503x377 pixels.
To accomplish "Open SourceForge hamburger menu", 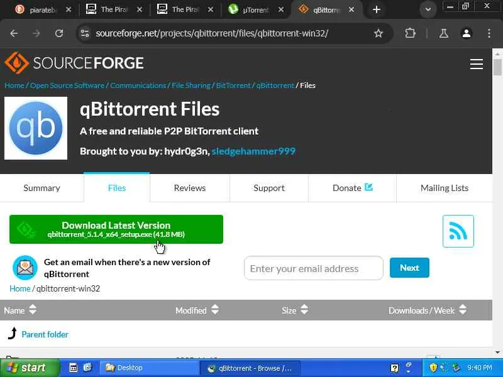I will coord(477,64).
